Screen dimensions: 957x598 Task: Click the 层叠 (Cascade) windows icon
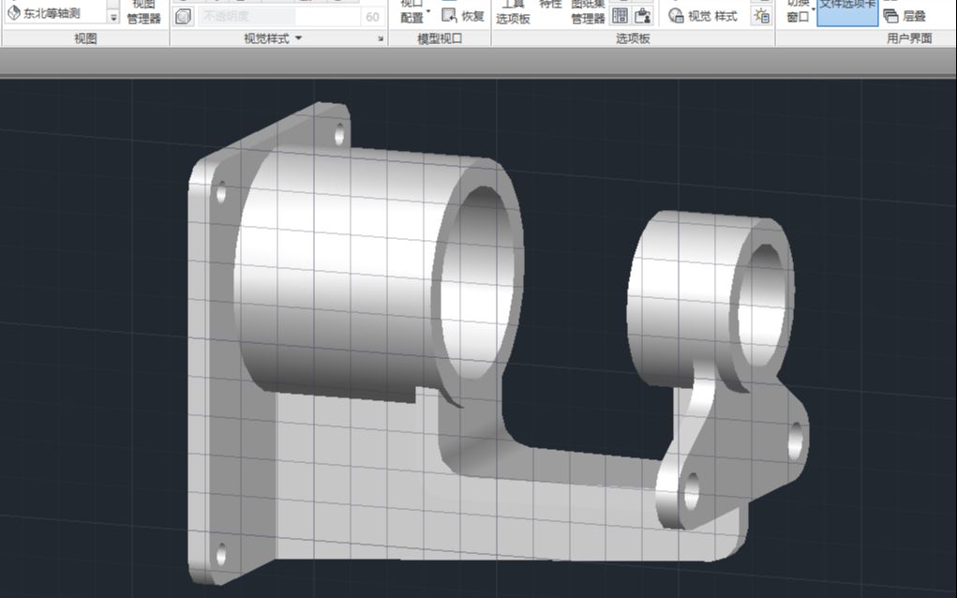(905, 17)
